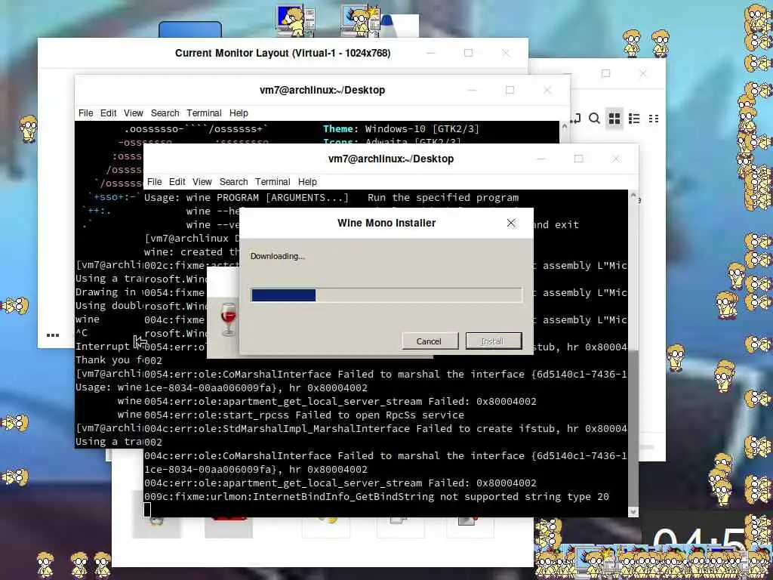The width and height of the screenshot is (773, 580).
Task: Open File menu in back terminal
Action: (86, 113)
